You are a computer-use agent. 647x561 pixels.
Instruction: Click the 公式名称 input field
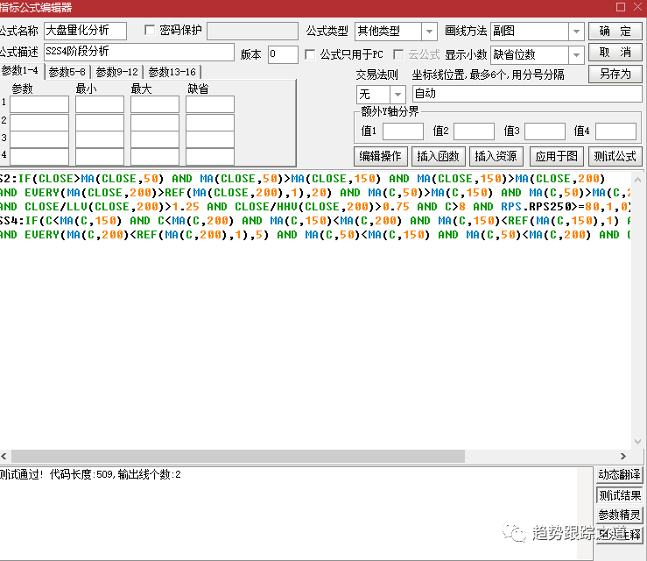tap(85, 32)
